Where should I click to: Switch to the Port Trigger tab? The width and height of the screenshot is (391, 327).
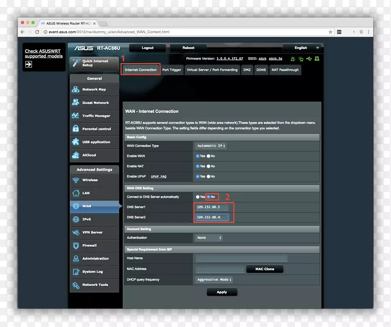(x=172, y=70)
